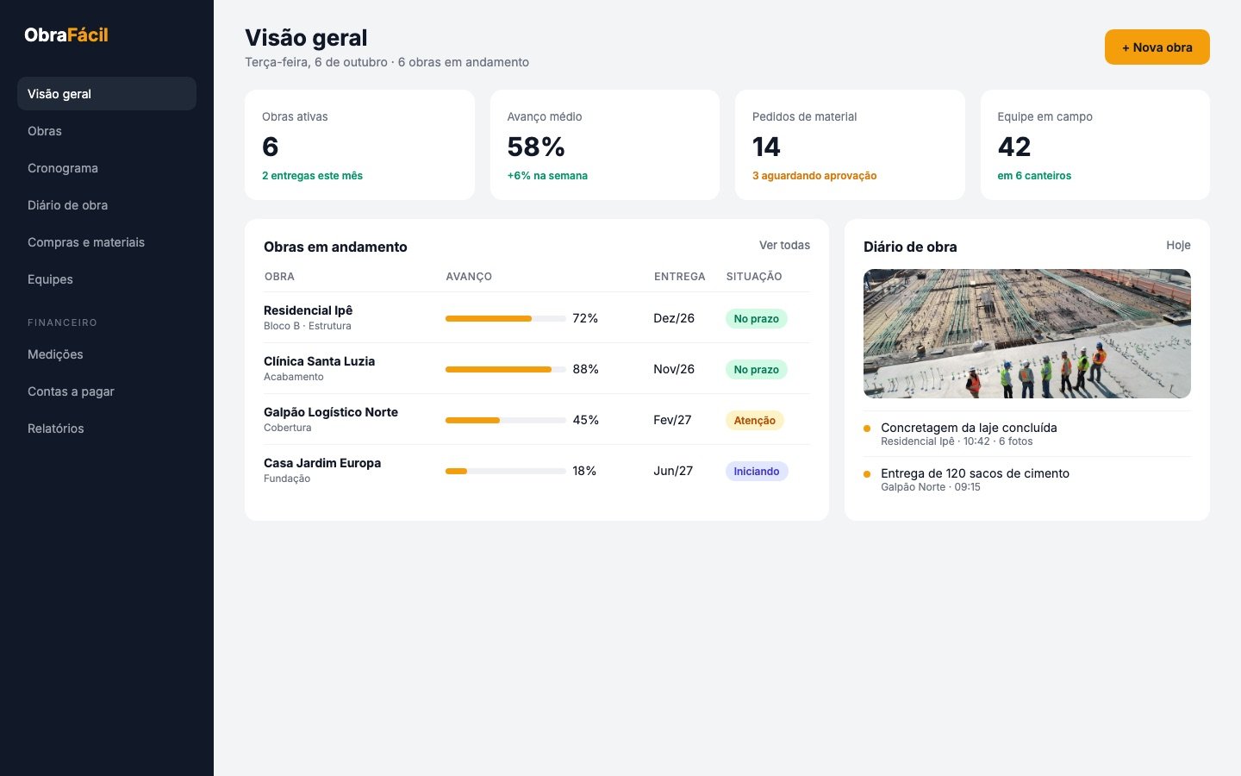Click the Iniciando status badge
The image size is (1241, 776).
click(757, 472)
